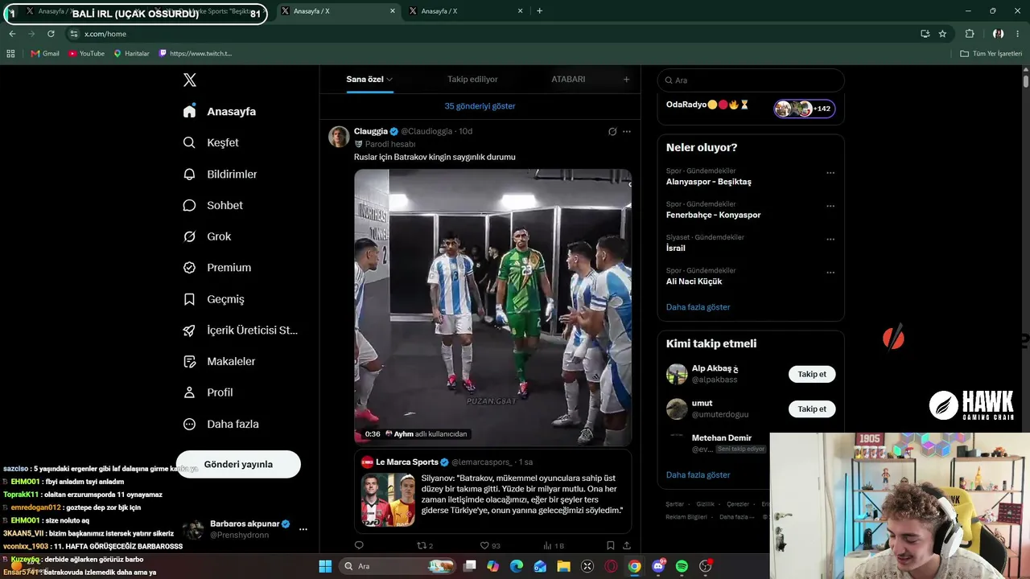Image resolution: width=1030 pixels, height=579 pixels.
Task: Open the Gmail bookmark
Action: (x=45, y=54)
